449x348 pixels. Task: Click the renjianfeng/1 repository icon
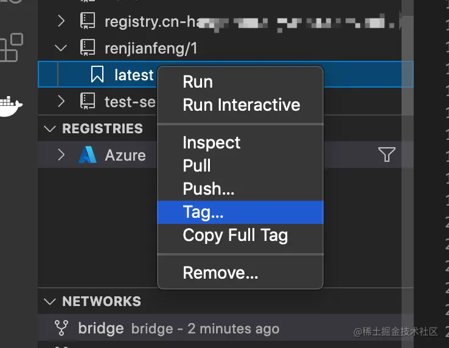(x=88, y=47)
